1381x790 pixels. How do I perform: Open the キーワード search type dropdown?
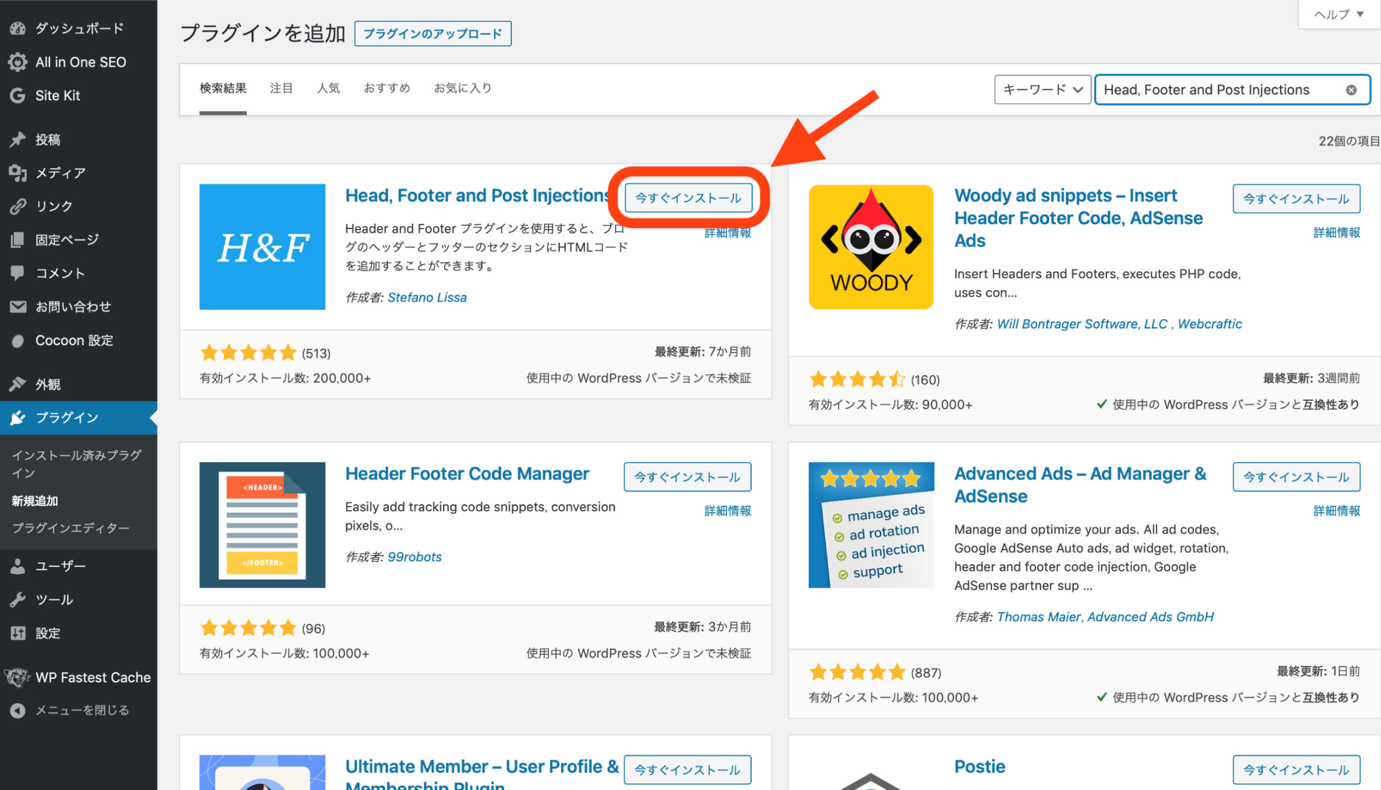(1042, 90)
